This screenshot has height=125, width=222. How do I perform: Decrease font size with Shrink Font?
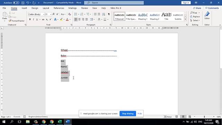pos(57,14)
